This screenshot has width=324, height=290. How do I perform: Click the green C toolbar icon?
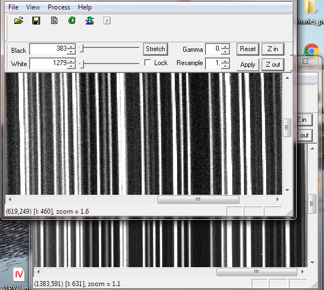[72, 21]
